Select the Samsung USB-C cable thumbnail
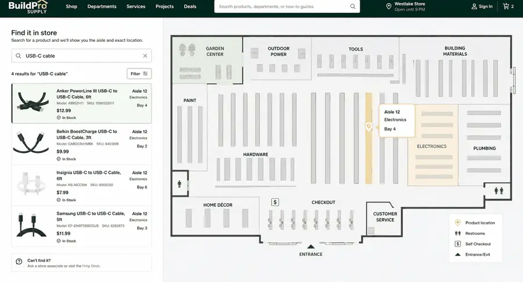The width and height of the screenshot is (523, 282). coord(31,224)
